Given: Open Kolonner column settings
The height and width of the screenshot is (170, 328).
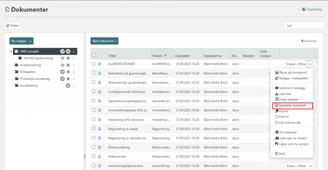Looking at the screenshot, I should coord(309,41).
